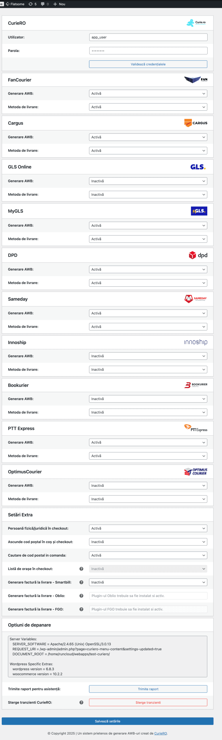Click the Sameday logo
The image size is (222, 740).
coord(196,299)
